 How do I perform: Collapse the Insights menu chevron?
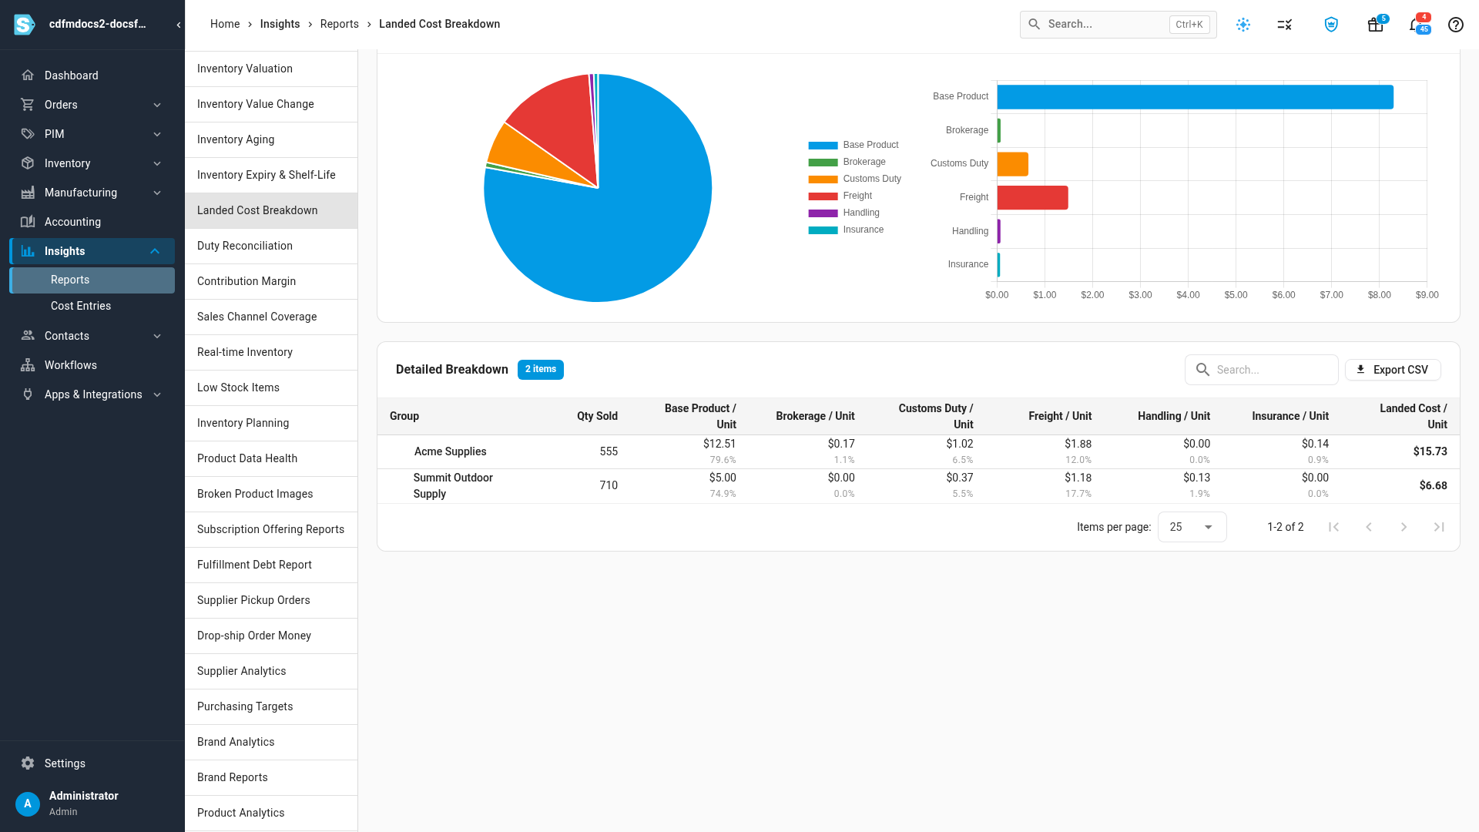pos(155,251)
